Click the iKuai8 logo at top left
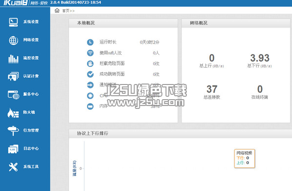Screen dimensions: 292x191 pos(16,2)
